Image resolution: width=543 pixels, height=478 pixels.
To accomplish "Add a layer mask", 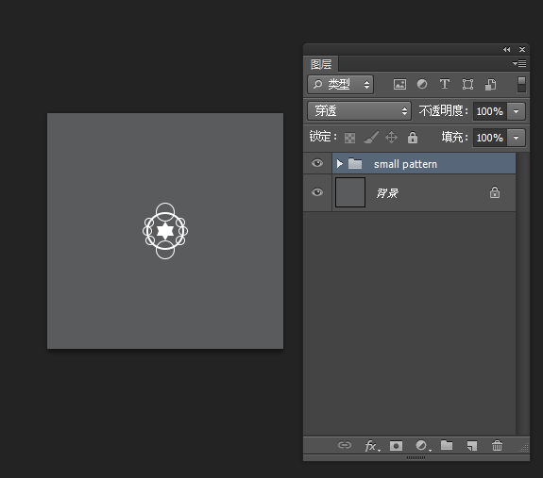I will [397, 446].
